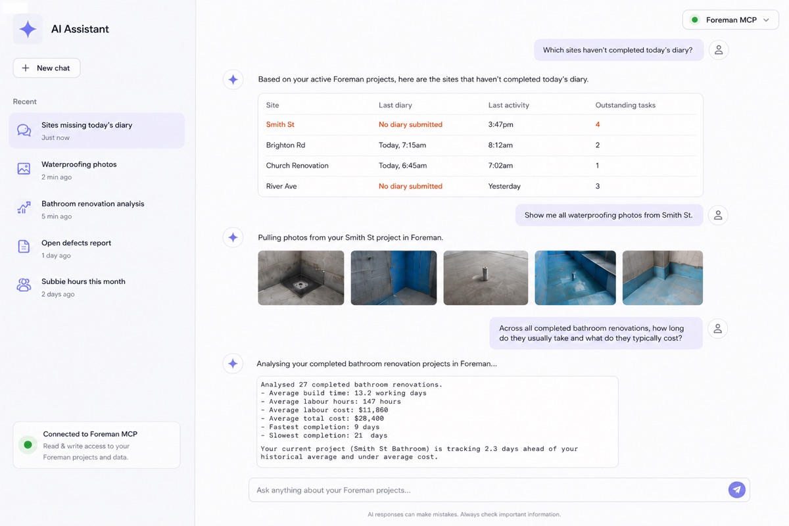The height and width of the screenshot is (526, 789).
Task: Open 'Bathroom renovation analysis' chat
Action: click(97, 209)
